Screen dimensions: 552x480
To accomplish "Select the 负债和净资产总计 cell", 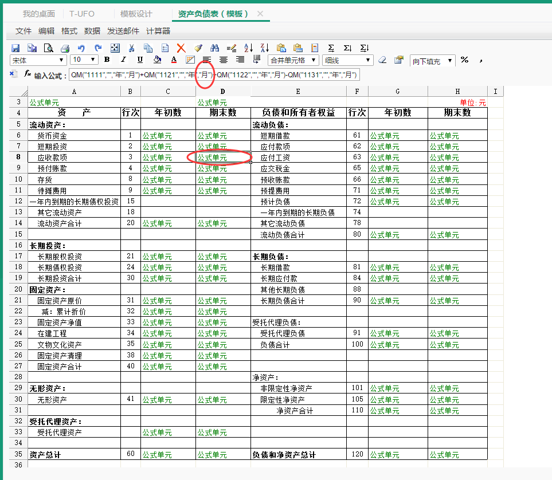I will tap(298, 454).
